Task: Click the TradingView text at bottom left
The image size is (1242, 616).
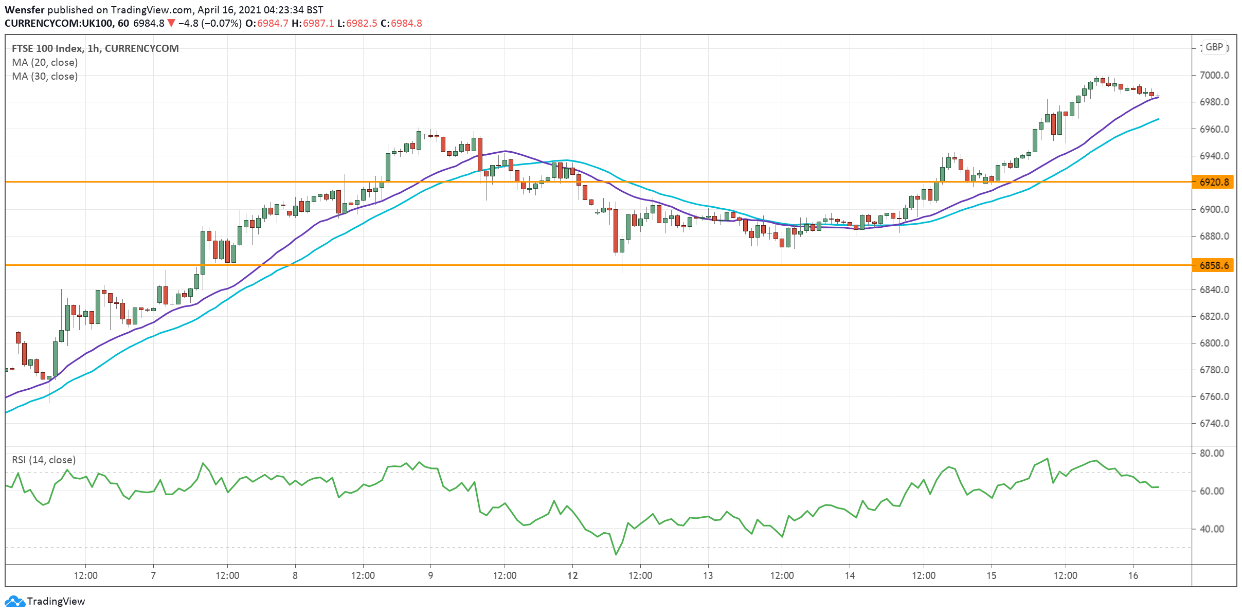Action: pyautogui.click(x=56, y=601)
